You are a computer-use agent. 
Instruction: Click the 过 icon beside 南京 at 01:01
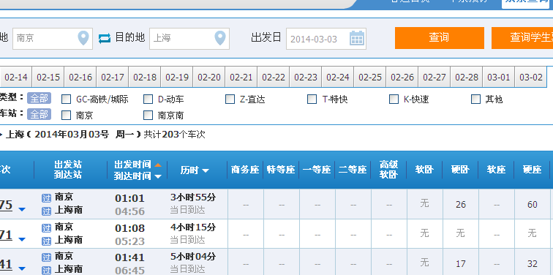(x=47, y=198)
